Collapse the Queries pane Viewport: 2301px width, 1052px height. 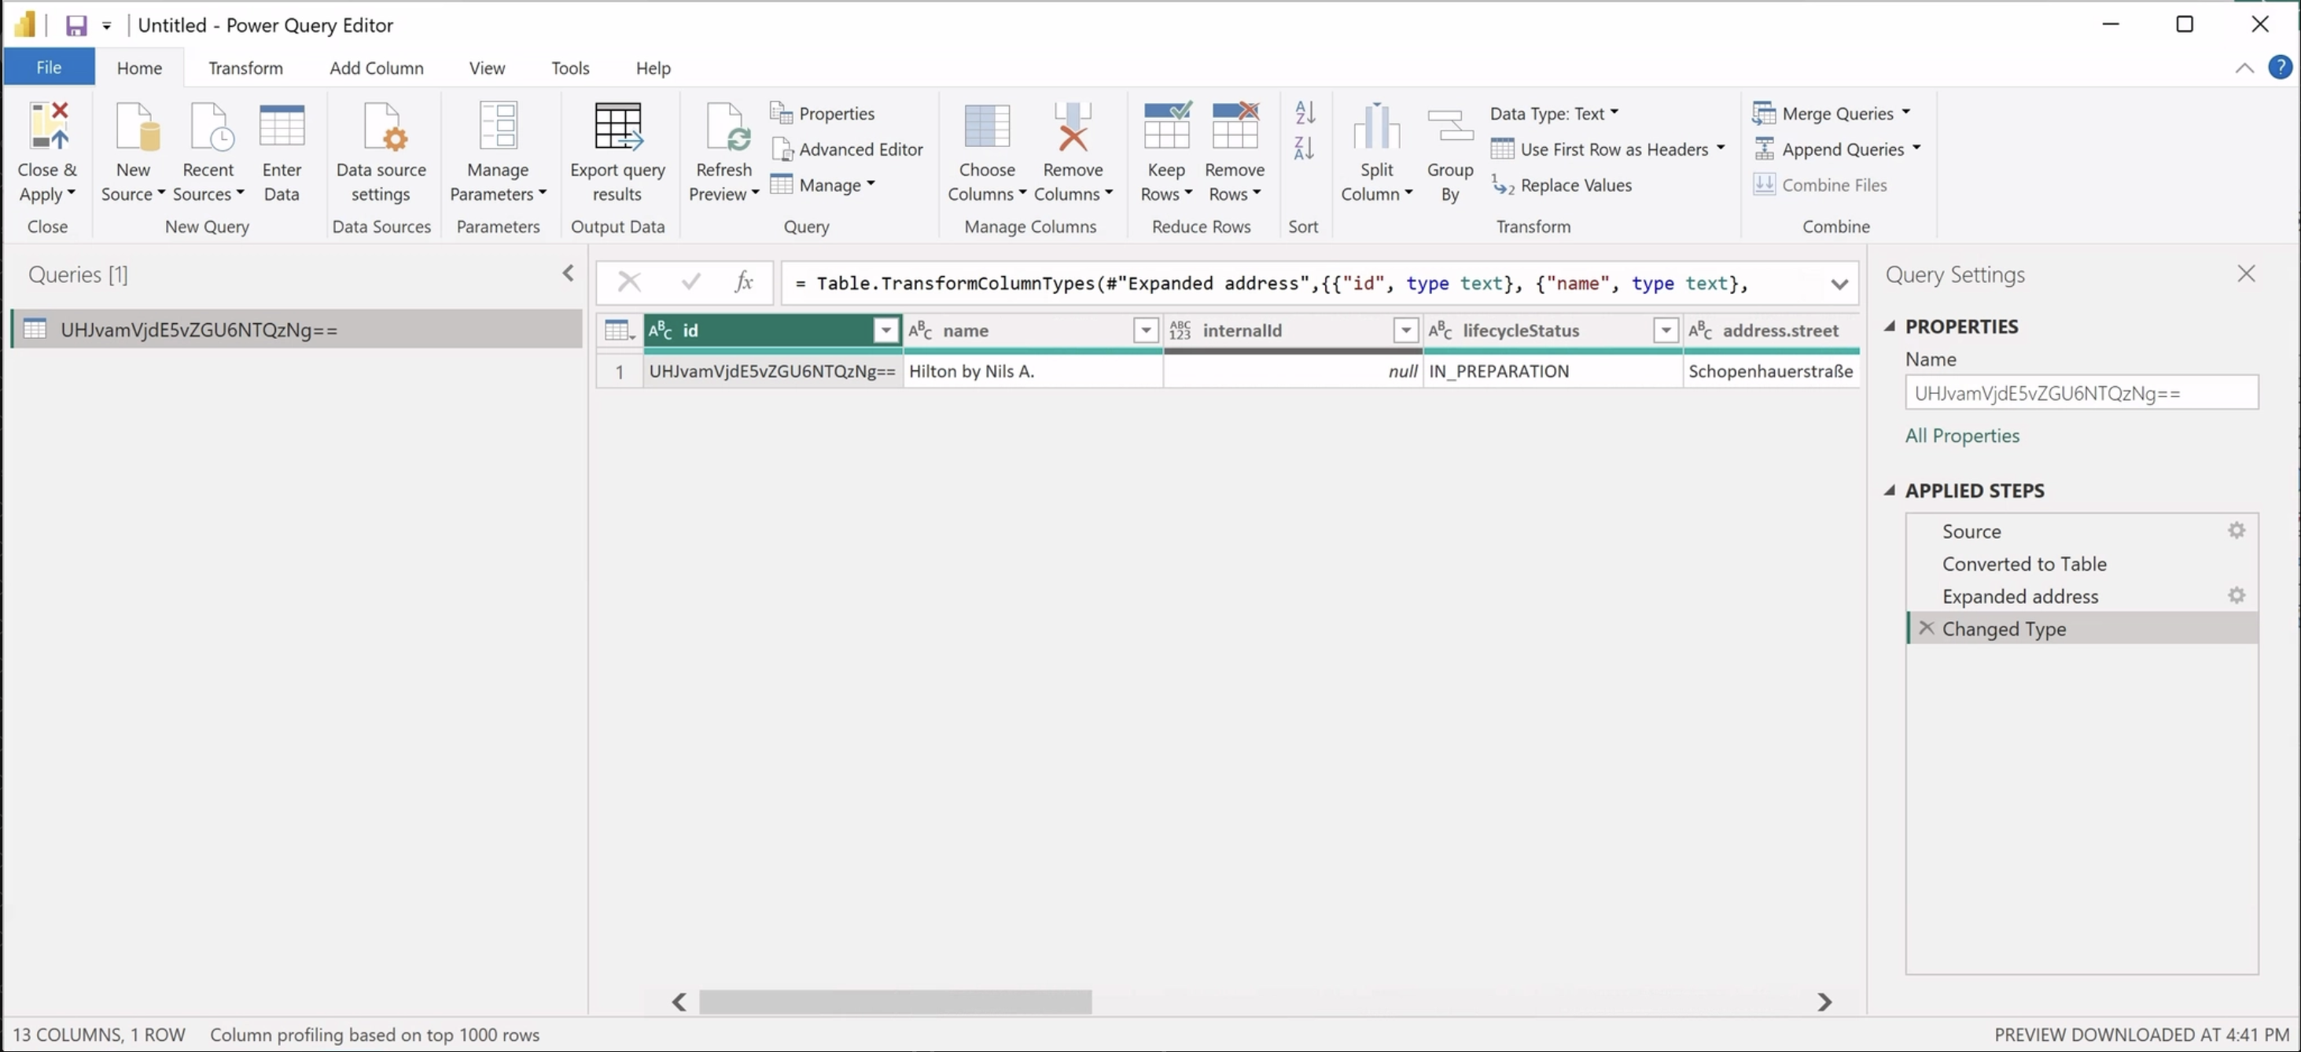click(x=568, y=274)
